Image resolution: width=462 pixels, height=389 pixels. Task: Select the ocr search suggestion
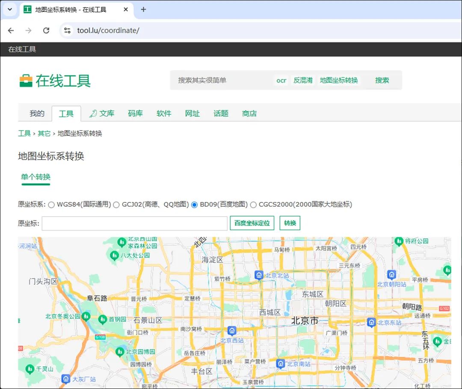(x=281, y=80)
